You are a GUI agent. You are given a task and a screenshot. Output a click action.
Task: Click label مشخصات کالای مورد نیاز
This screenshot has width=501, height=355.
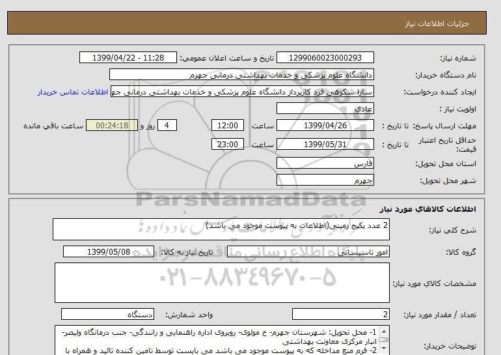[435, 283]
